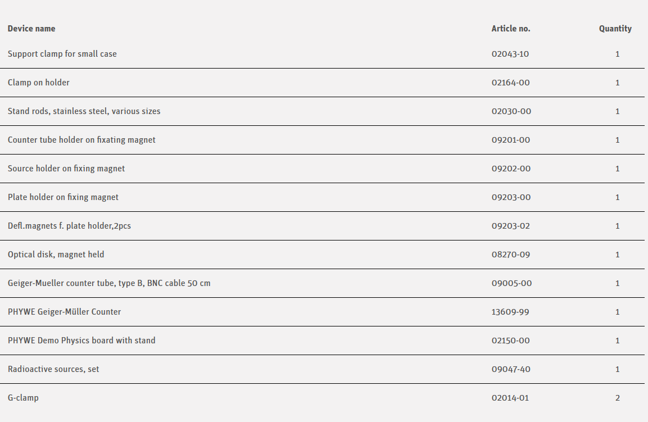Click Defl.magnets f. plate holder,2pcs
The width and height of the screenshot is (648, 422).
[x=69, y=226]
